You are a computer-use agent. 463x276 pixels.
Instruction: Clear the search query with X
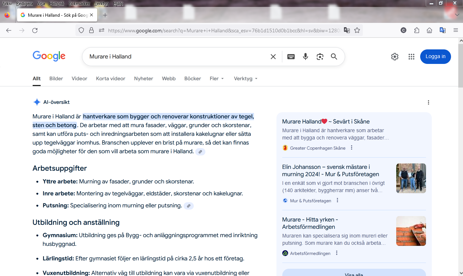[x=273, y=57]
